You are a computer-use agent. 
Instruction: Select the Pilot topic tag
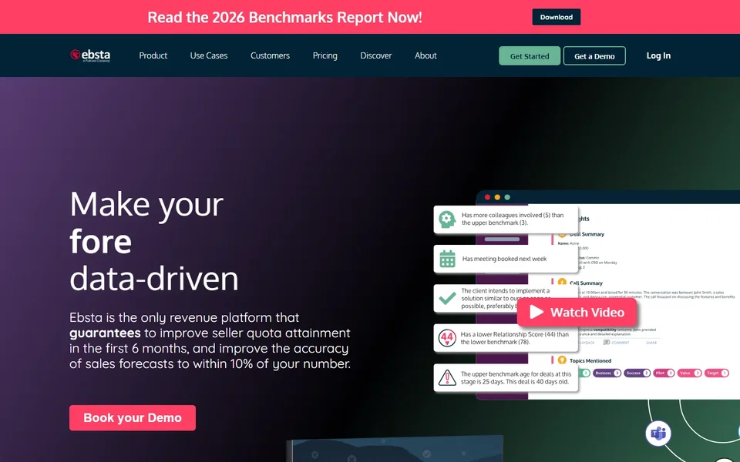(664, 373)
